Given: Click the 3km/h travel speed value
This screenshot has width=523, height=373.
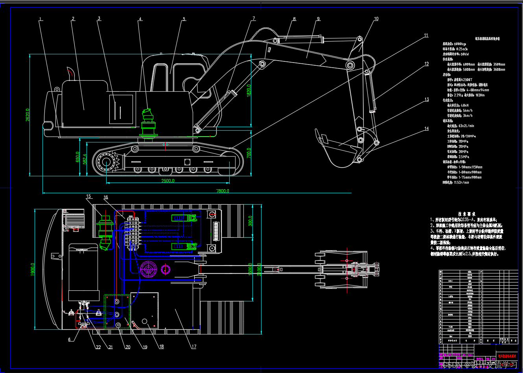Looking at the screenshot, I should click(x=468, y=115).
